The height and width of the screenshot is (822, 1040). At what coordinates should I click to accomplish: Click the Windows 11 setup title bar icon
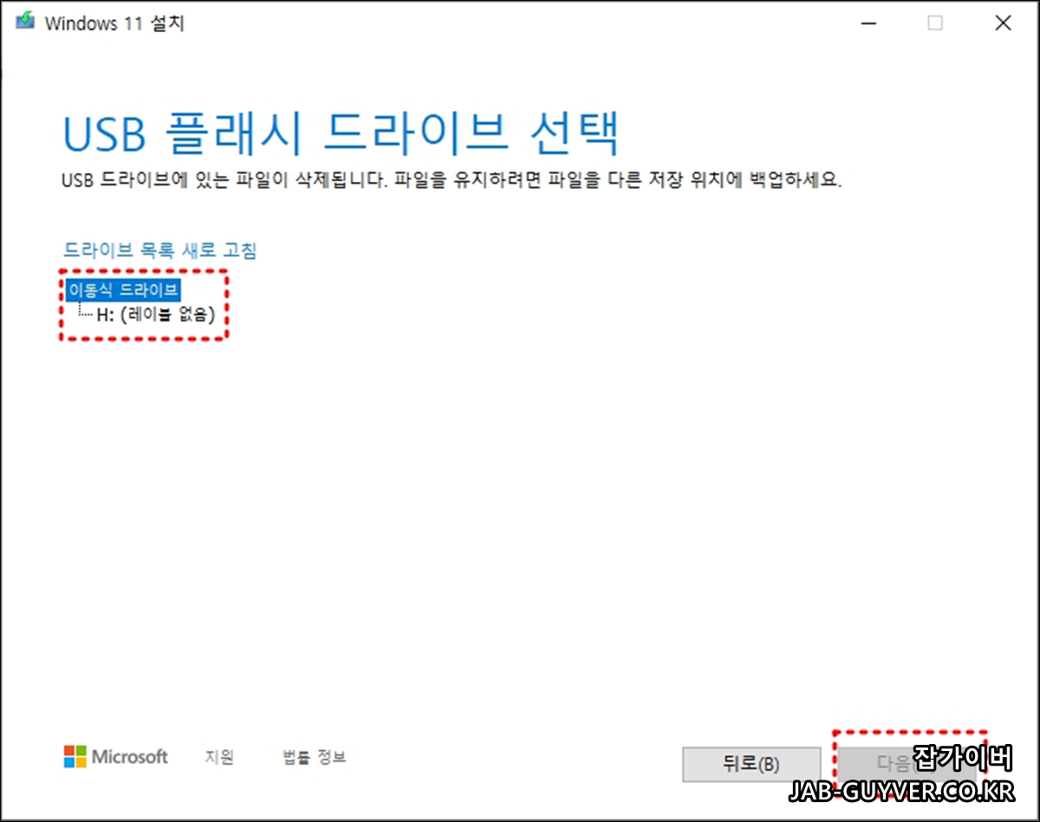[26, 23]
